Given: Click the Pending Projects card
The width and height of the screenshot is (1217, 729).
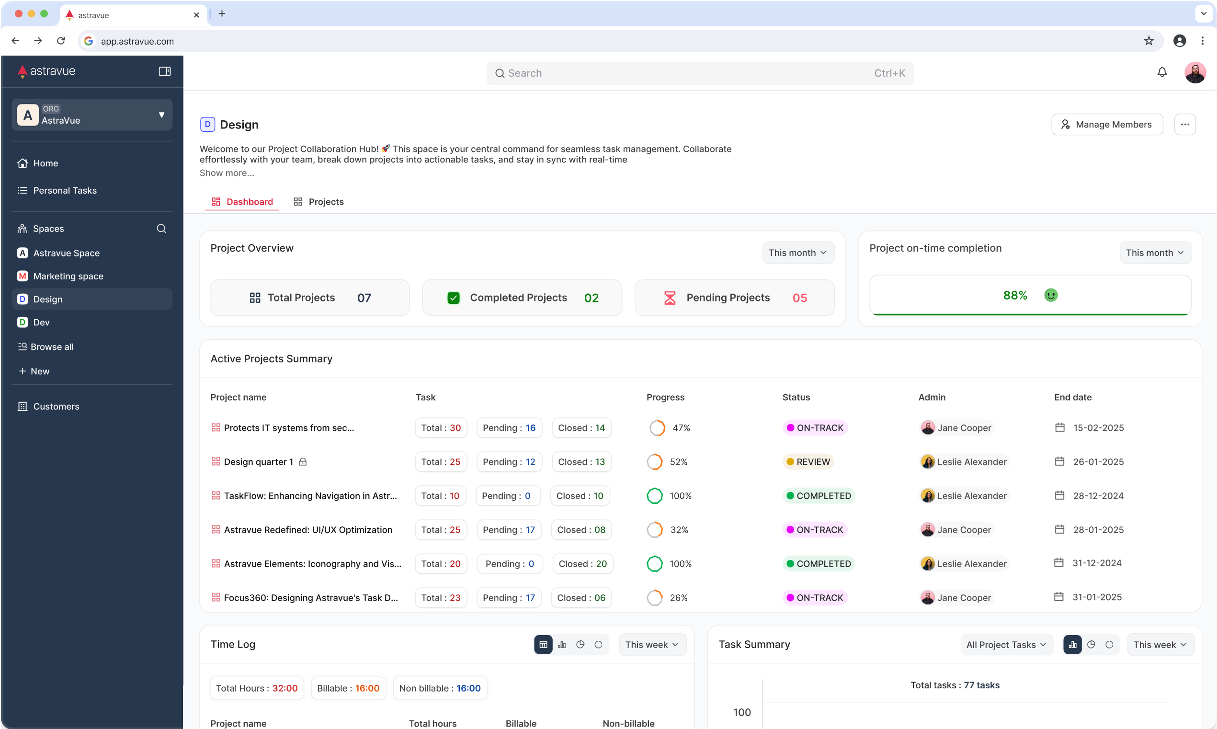Looking at the screenshot, I should click(734, 298).
